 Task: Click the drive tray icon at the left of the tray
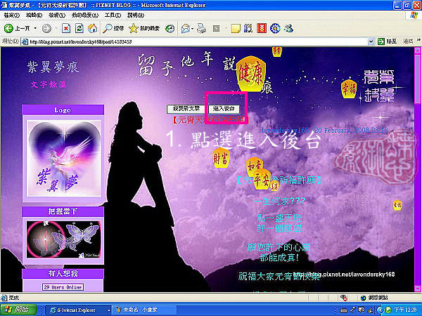click(x=344, y=310)
